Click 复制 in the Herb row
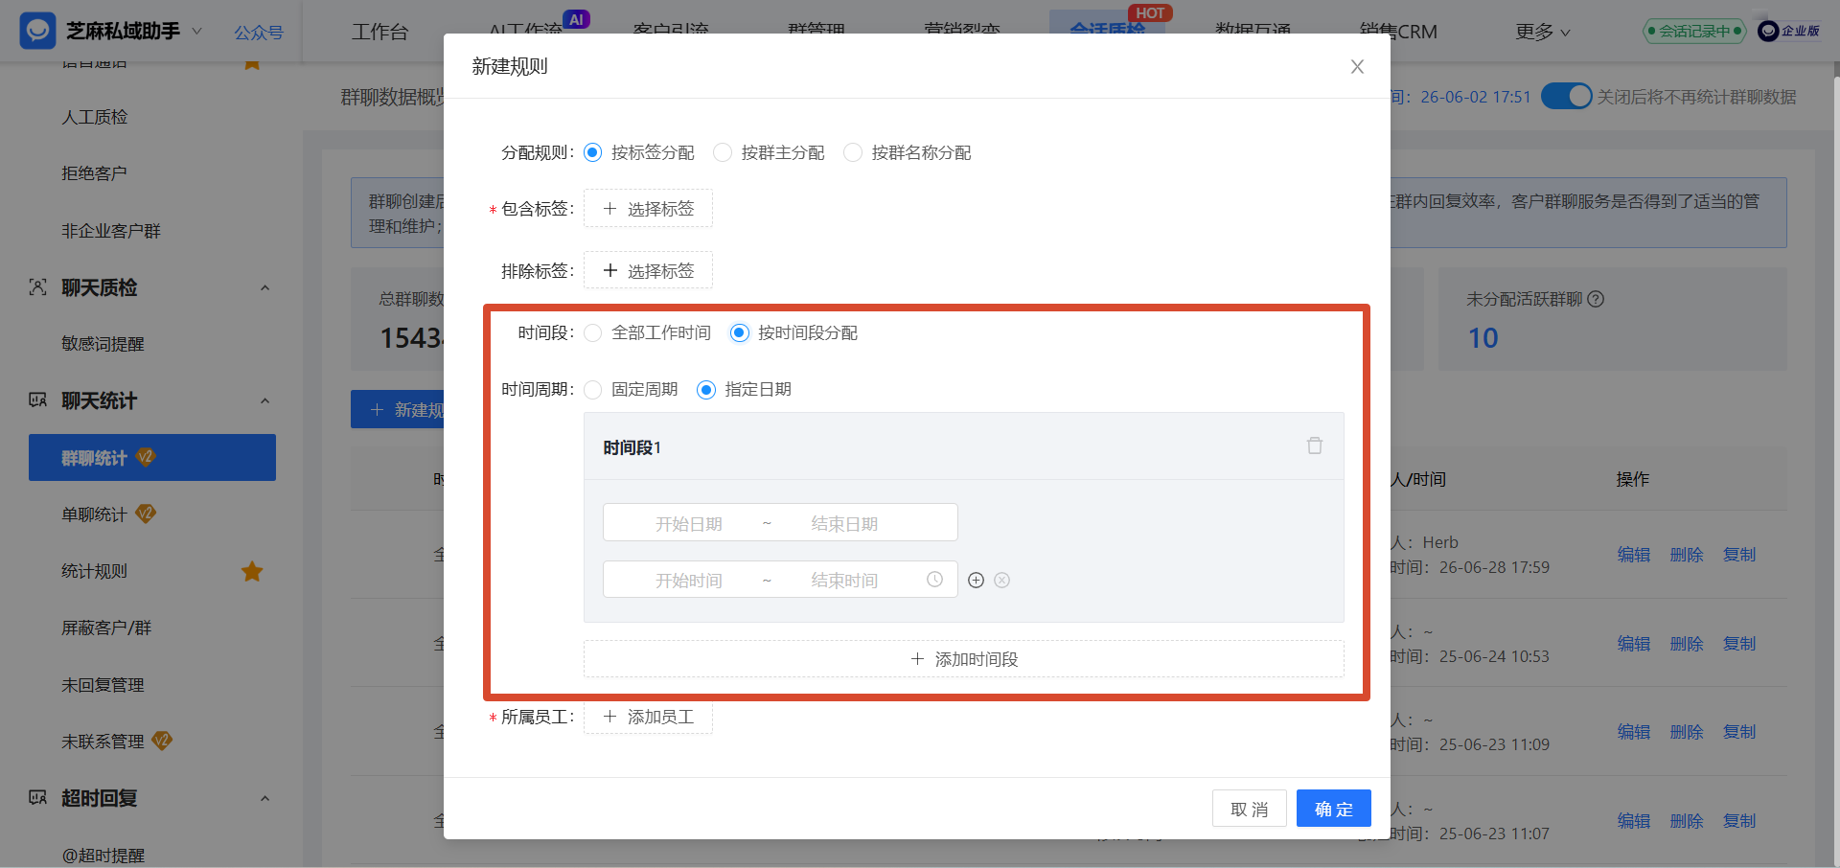This screenshot has width=1840, height=868. pos(1739,555)
